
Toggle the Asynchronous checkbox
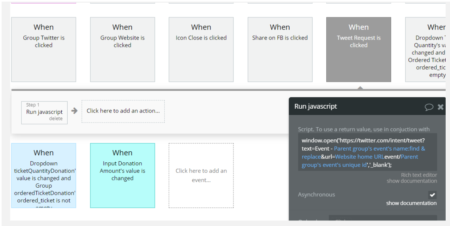pos(433,195)
